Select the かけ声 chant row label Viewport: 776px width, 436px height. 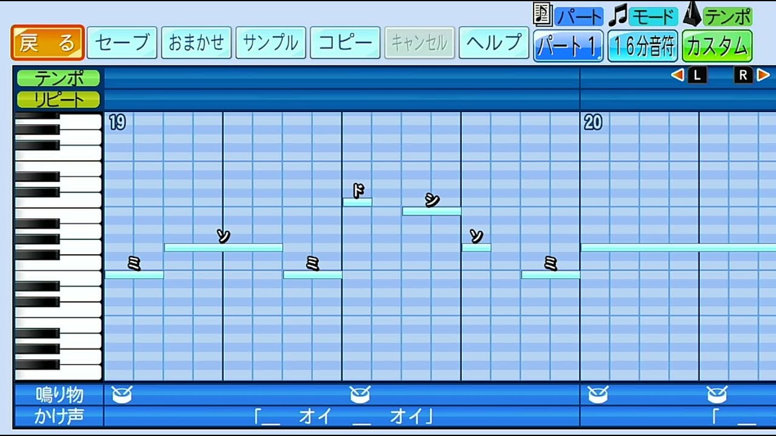point(59,416)
